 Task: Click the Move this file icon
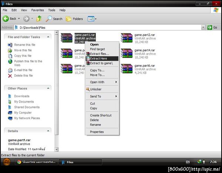[x=10, y=51]
